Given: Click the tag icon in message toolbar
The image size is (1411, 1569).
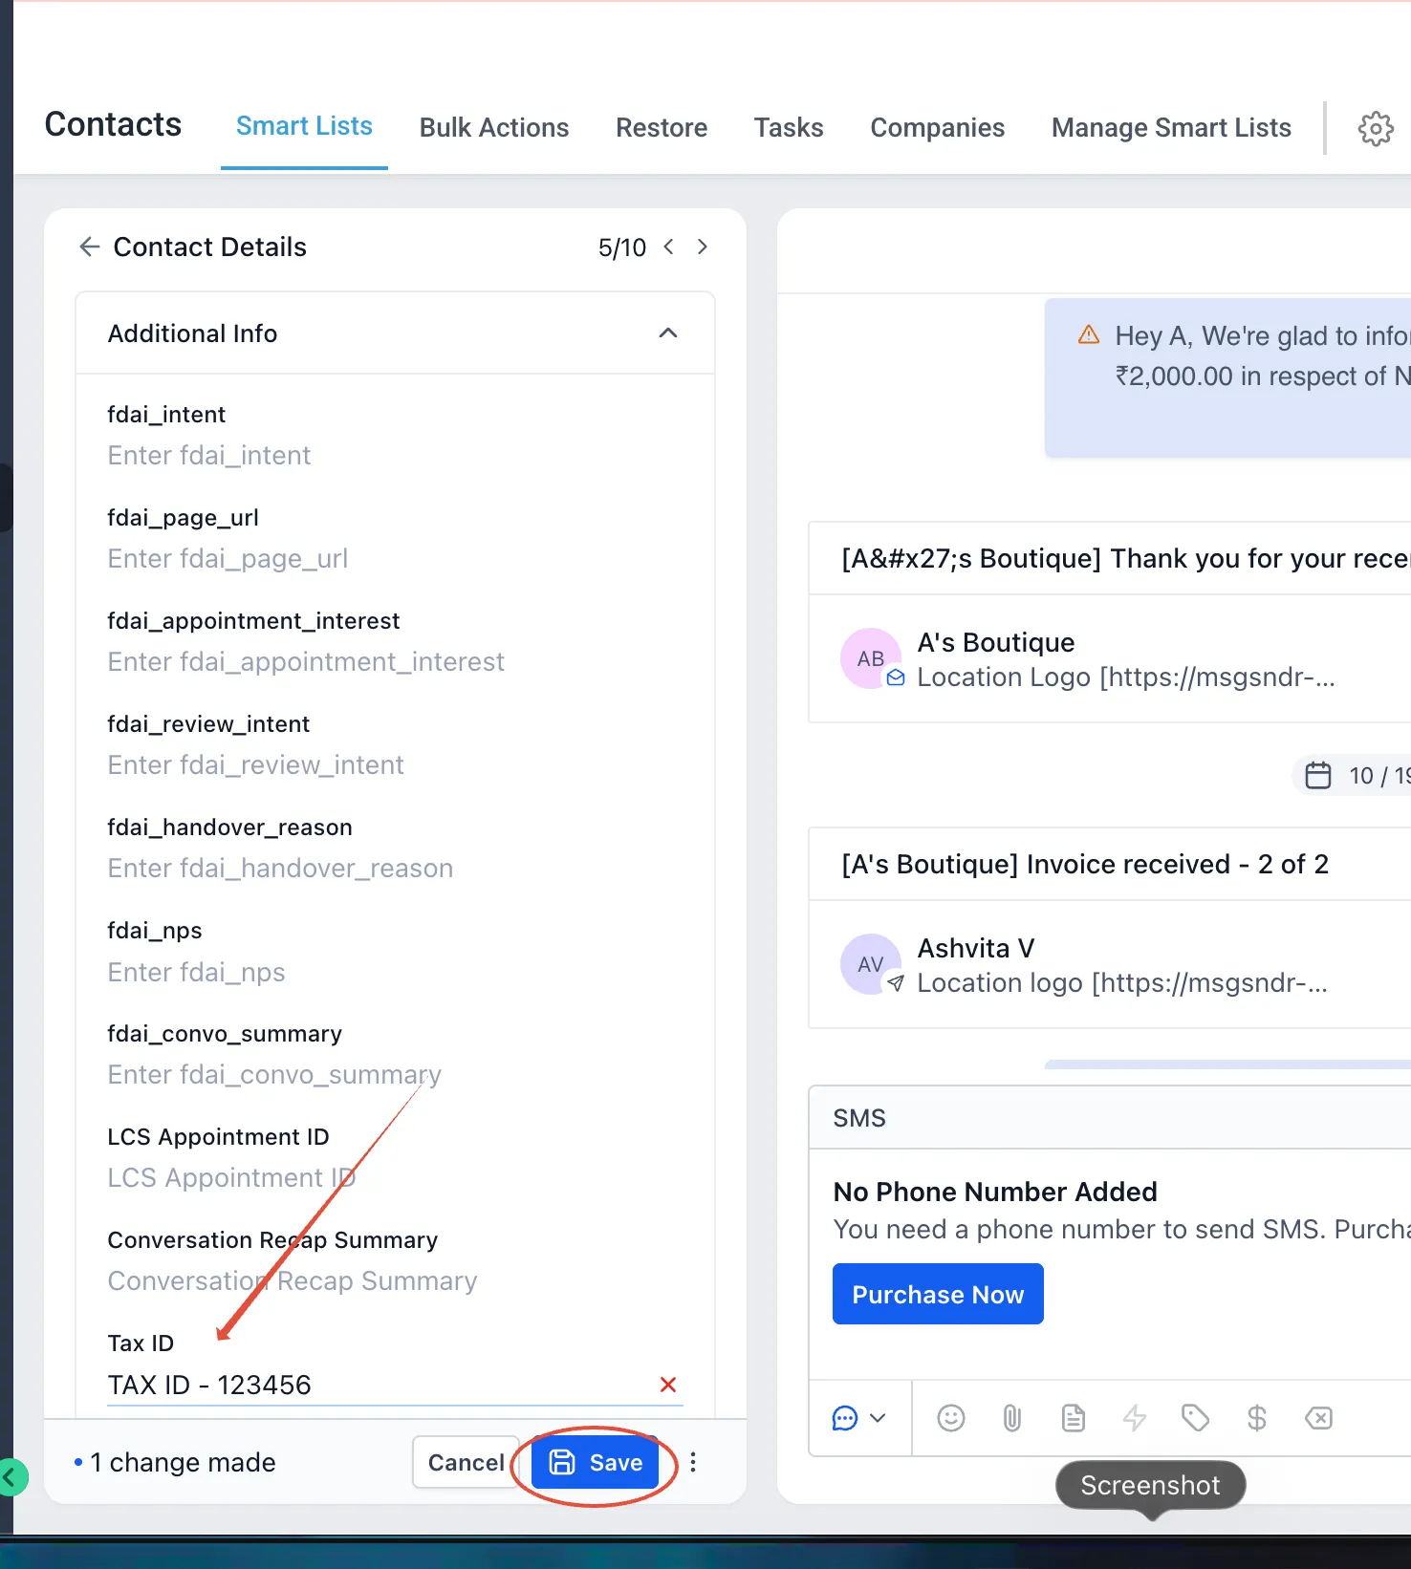Looking at the screenshot, I should pyautogui.click(x=1196, y=1418).
